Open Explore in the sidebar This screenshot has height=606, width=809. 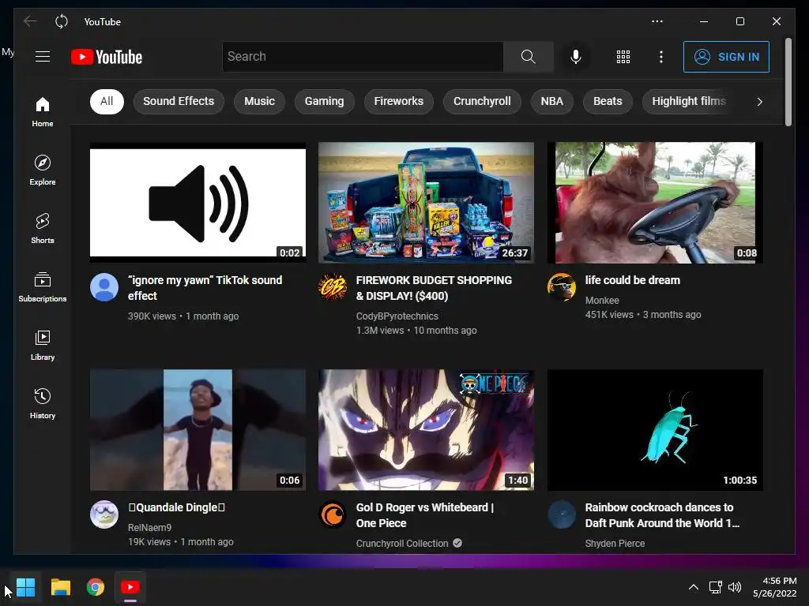point(43,170)
